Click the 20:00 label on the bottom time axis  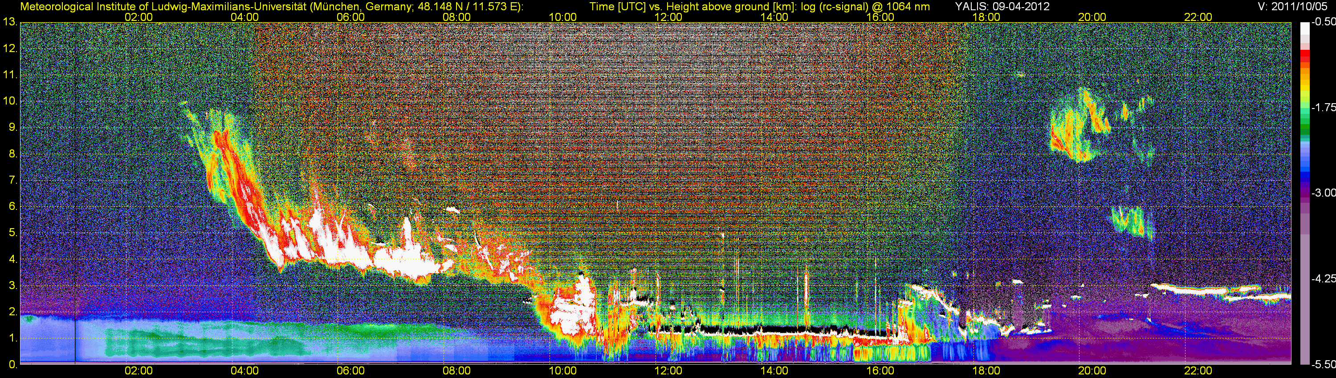coord(1092,371)
